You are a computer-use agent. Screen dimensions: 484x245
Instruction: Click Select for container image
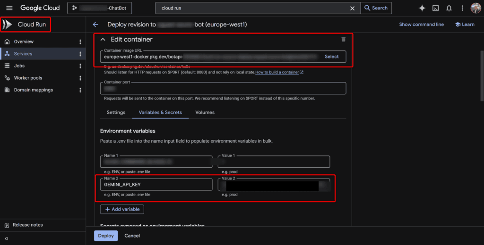pos(331,57)
